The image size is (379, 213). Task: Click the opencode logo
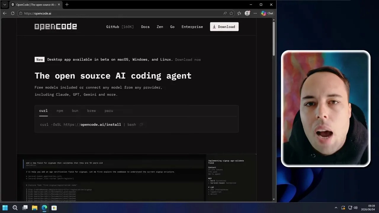pos(56,27)
